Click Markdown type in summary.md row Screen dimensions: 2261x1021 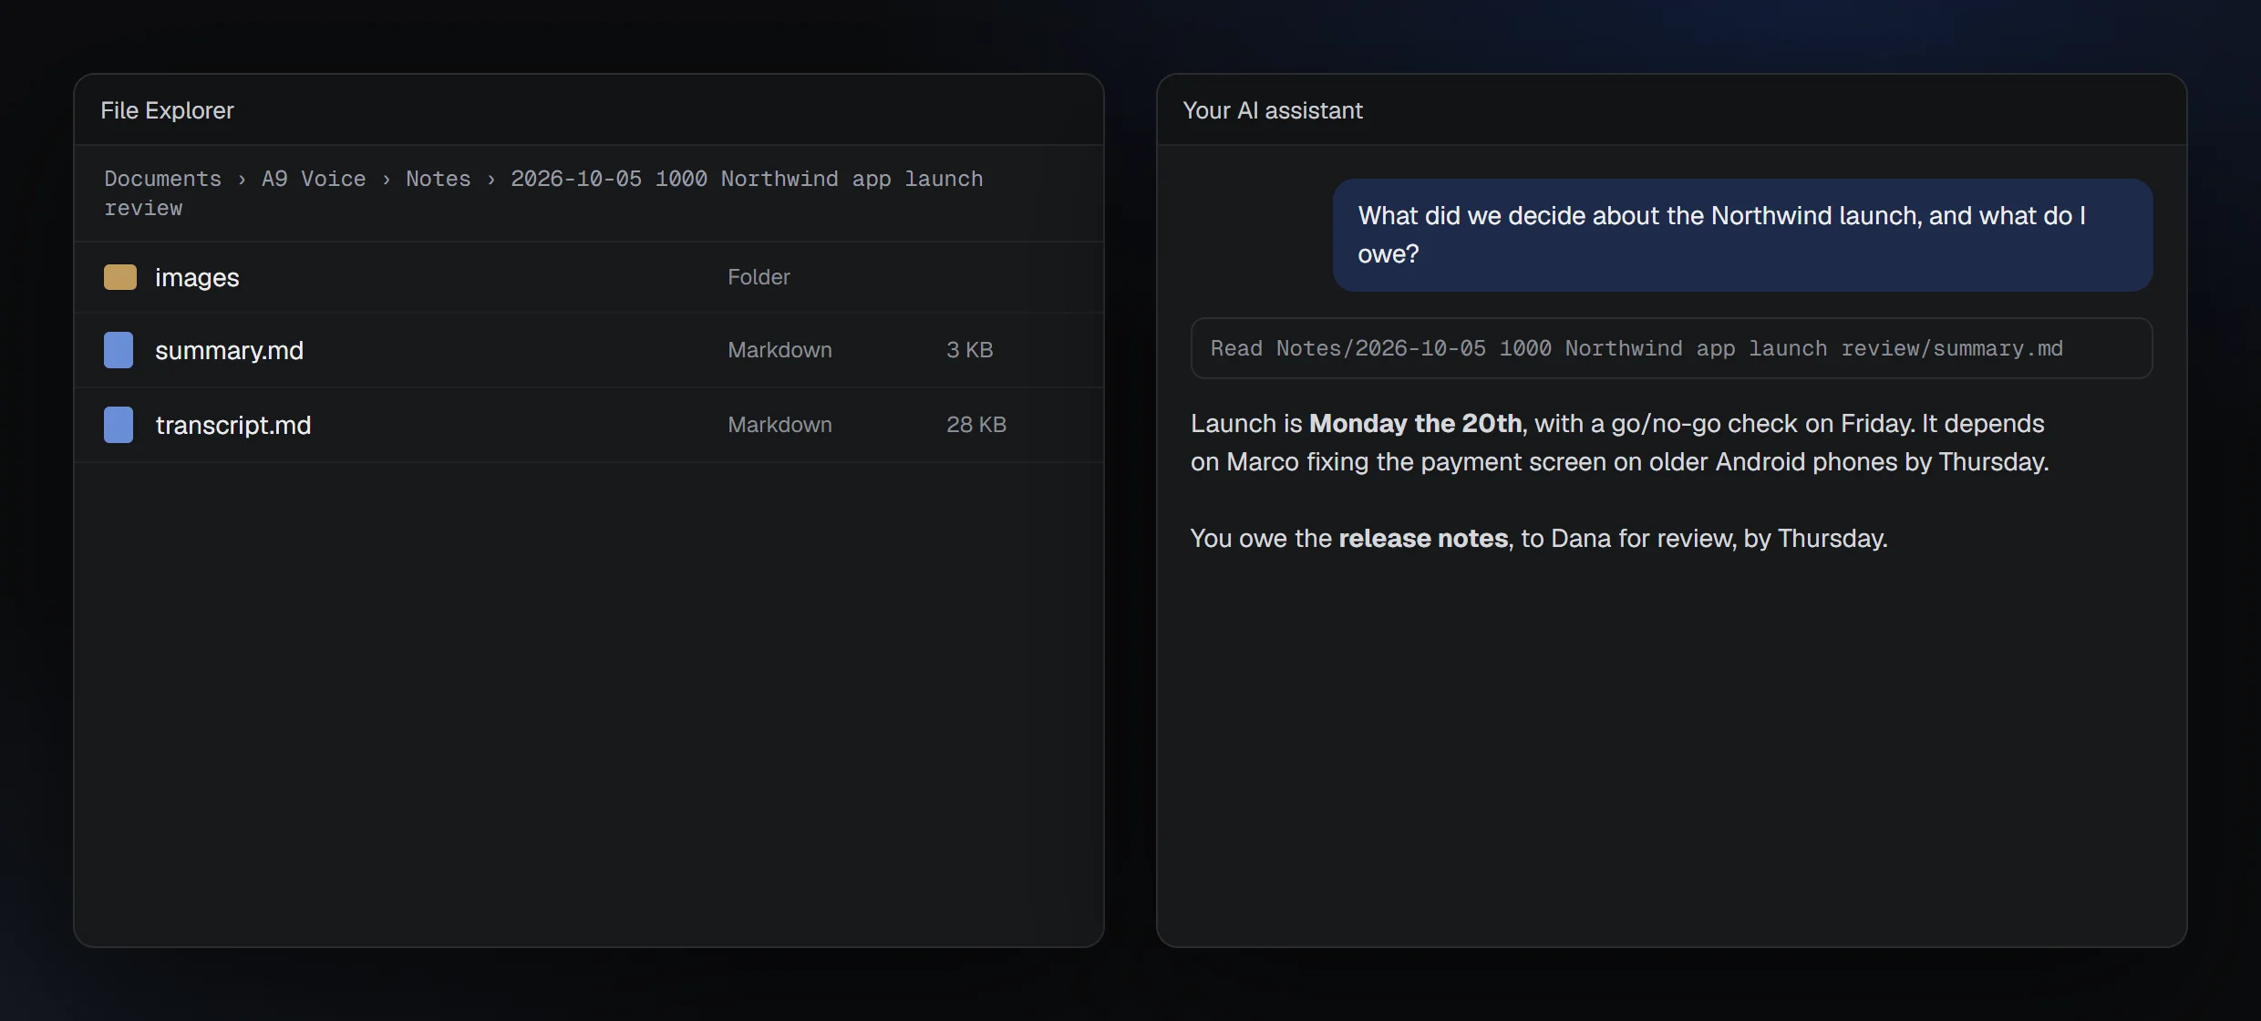(x=779, y=350)
